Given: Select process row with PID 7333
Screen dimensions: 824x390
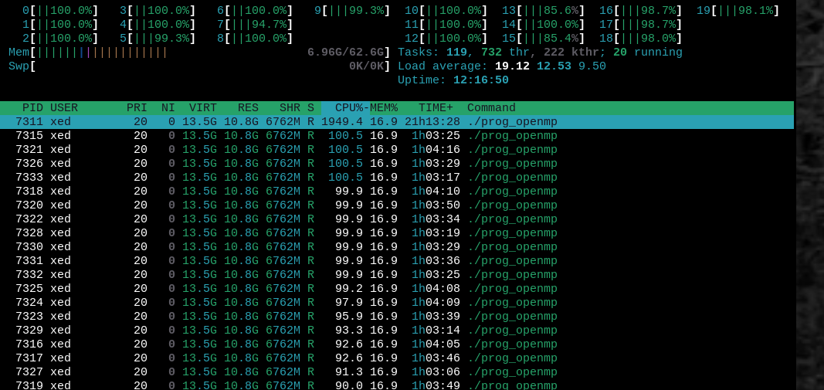Looking at the screenshot, I should click(x=397, y=178).
